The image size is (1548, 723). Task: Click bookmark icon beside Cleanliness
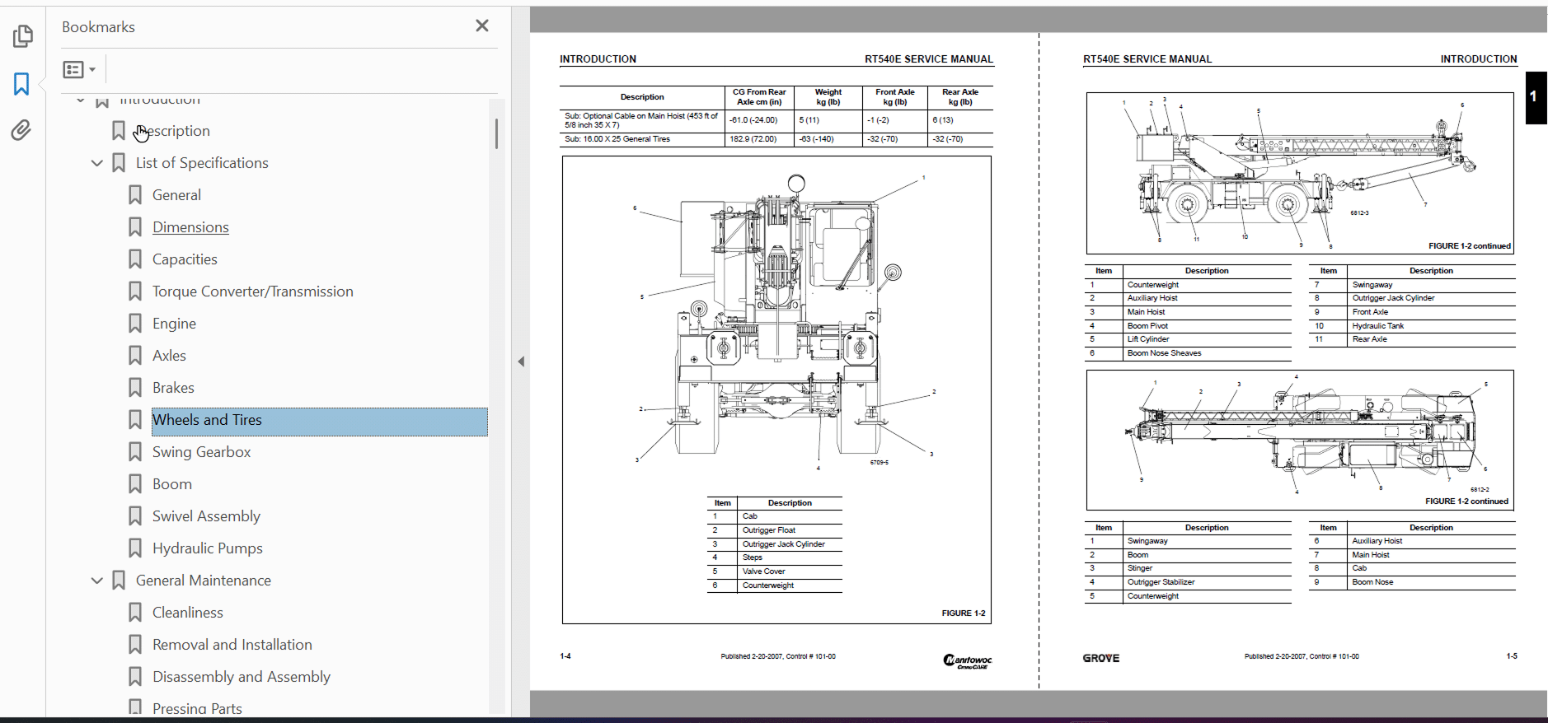point(135,613)
